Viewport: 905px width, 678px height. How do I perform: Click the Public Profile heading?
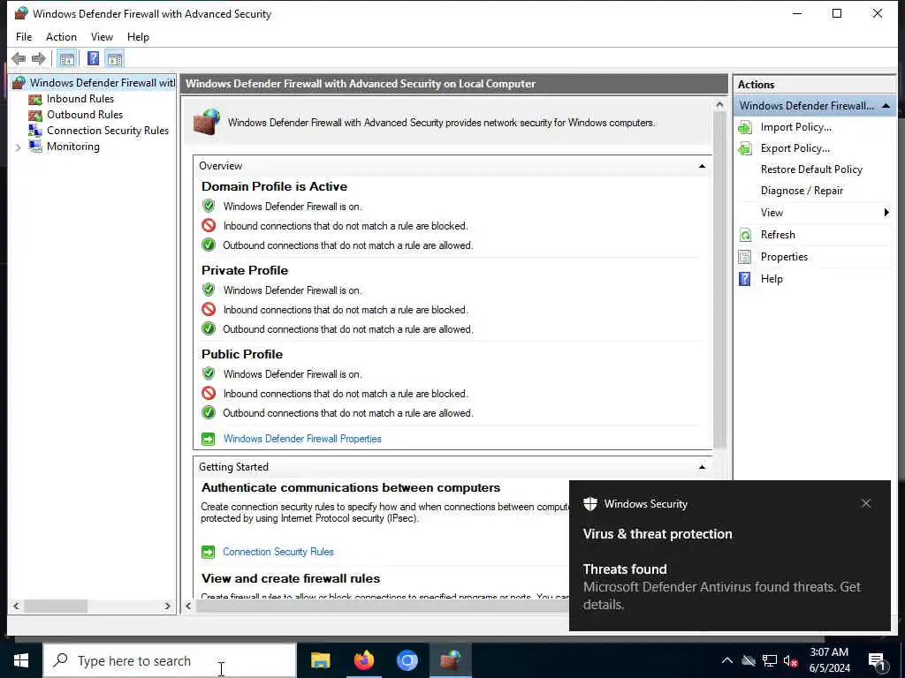(242, 355)
